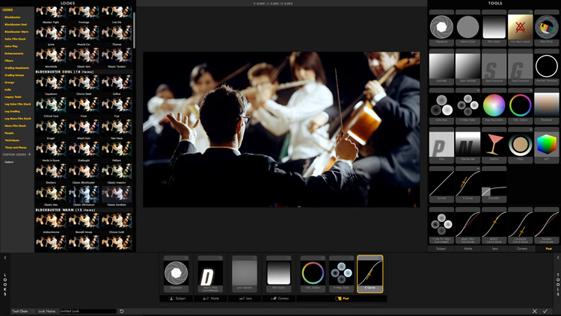The width and height of the screenshot is (561, 316).
Task: Select the 4-Way Color tool in Tools panel
Action: pyautogui.click(x=467, y=106)
